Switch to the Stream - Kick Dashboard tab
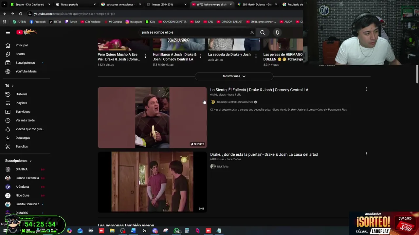 point(30,5)
